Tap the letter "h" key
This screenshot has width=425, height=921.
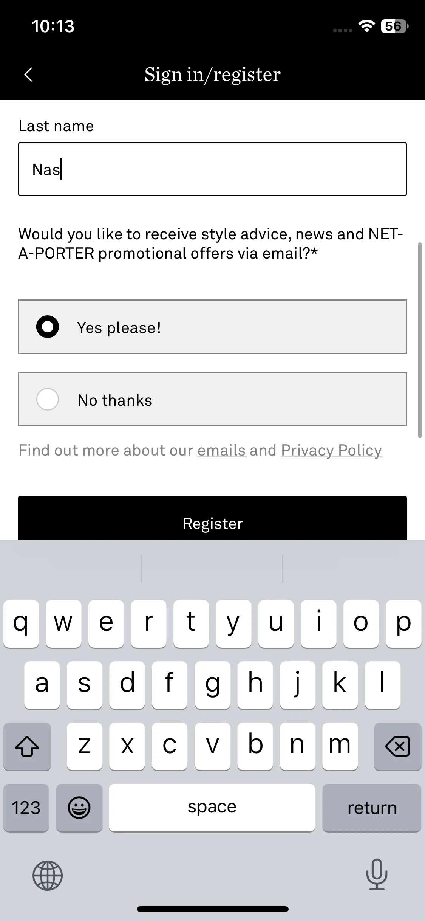pyautogui.click(x=255, y=685)
